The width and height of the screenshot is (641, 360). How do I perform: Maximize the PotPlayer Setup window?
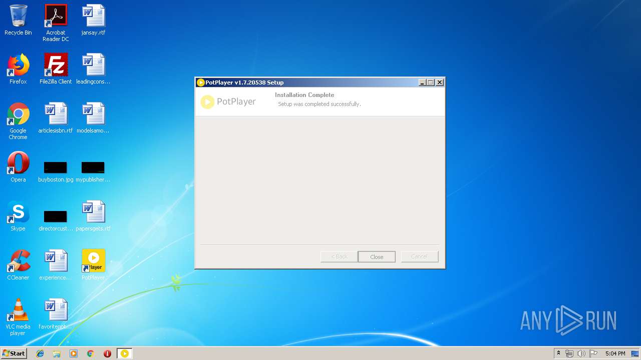click(x=431, y=82)
